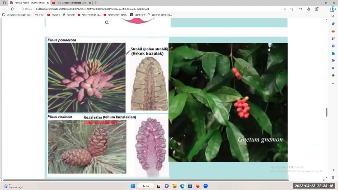Open a new browser tab
Image resolution: width=338 pixels, height=190 pixels.
click(x=96, y=3)
